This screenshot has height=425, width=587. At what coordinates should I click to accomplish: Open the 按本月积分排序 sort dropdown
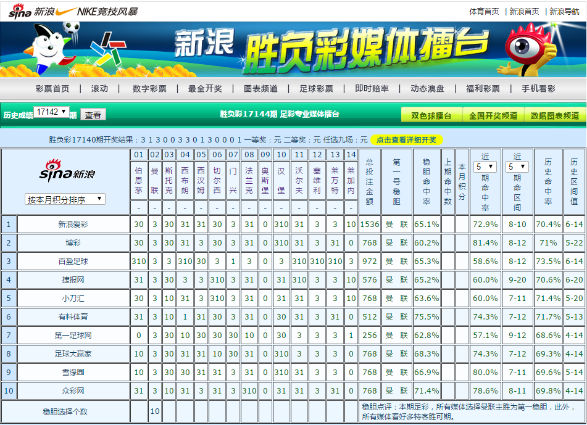point(65,199)
